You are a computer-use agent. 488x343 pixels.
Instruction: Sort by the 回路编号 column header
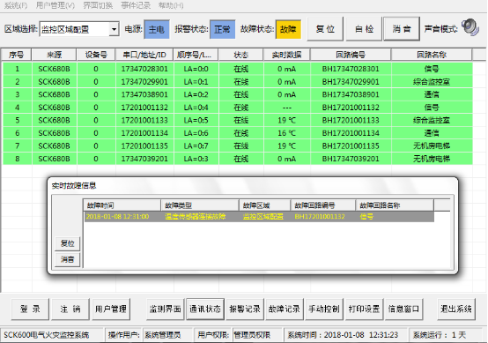(351, 55)
